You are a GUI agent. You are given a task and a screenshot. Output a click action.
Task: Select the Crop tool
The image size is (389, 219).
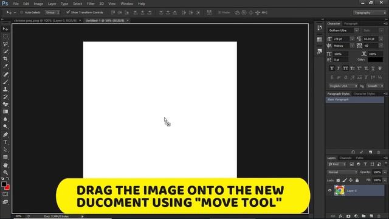click(x=5, y=59)
